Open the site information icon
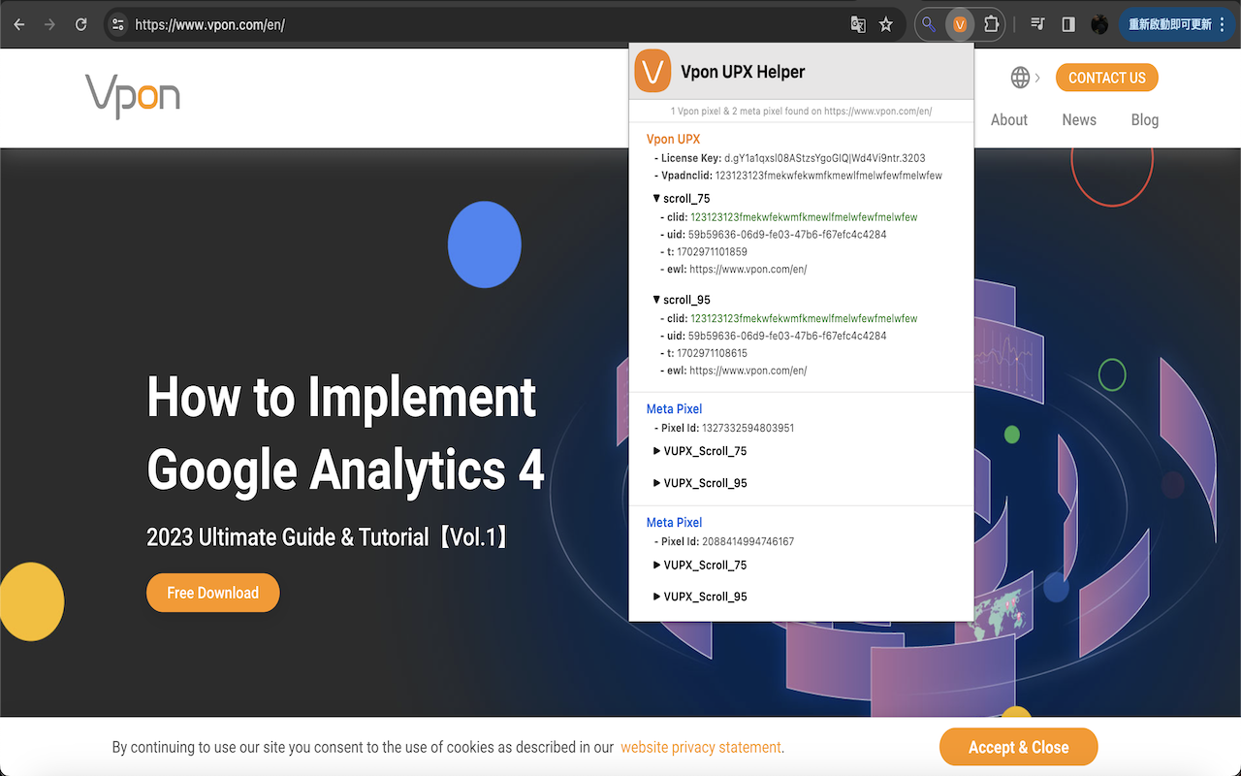The width and height of the screenshot is (1241, 776). tap(117, 24)
